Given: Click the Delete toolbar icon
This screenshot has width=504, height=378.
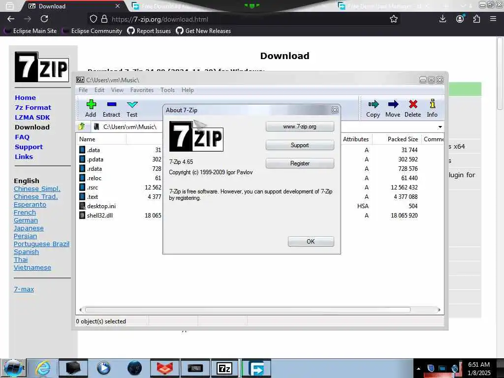Looking at the screenshot, I should [413, 104].
